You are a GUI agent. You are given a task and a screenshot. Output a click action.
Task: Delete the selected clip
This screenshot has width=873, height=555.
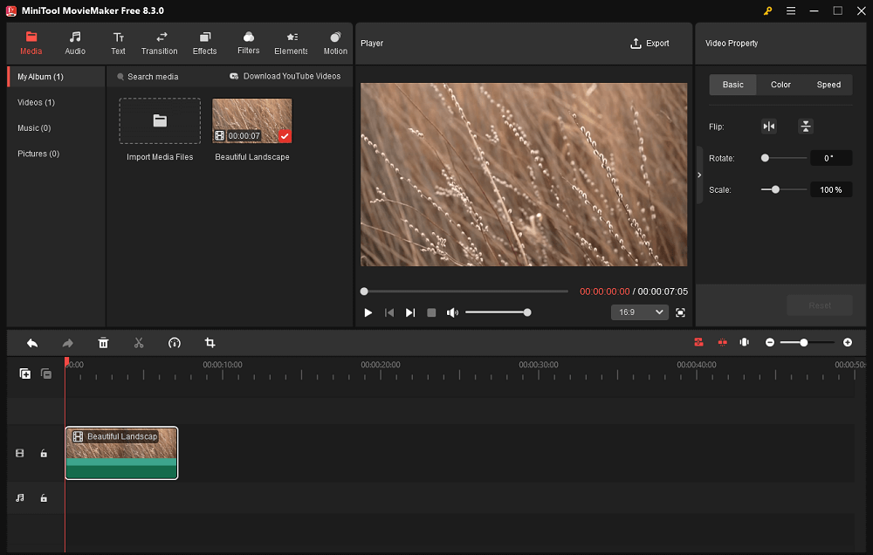[x=104, y=343]
